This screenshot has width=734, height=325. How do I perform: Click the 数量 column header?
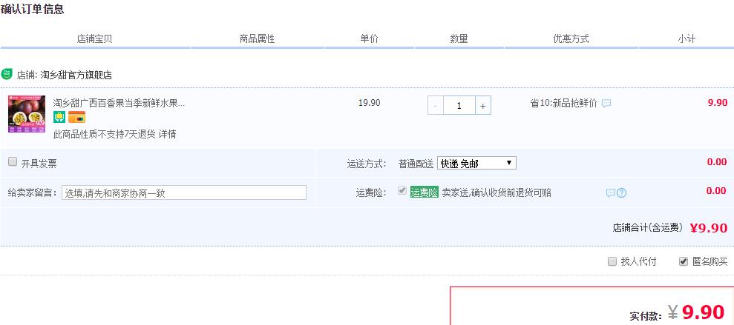coord(459,38)
